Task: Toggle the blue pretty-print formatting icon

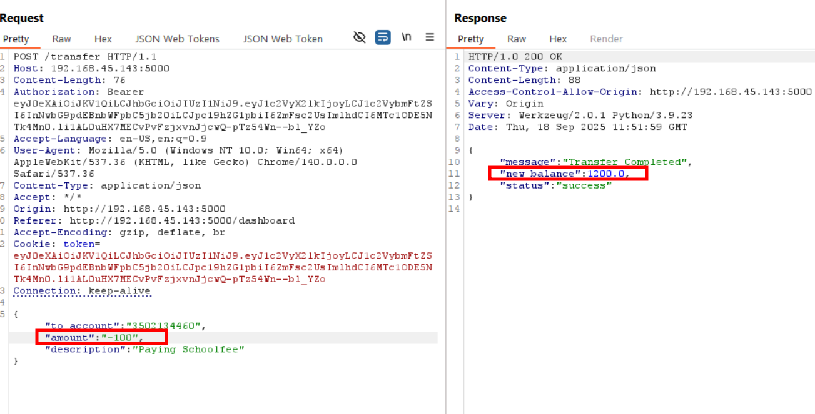Action: tap(383, 37)
